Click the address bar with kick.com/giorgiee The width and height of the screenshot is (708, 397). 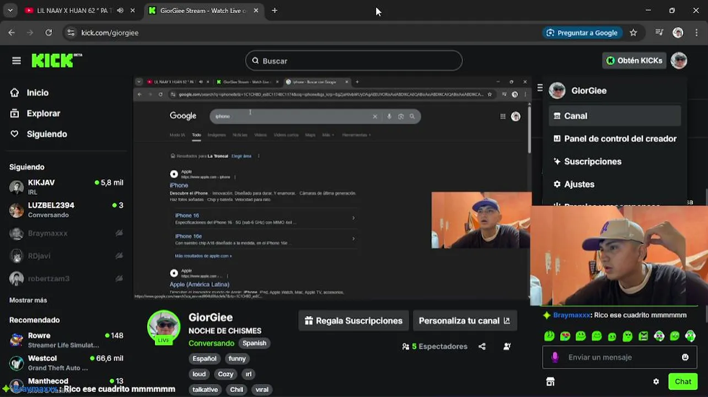[x=110, y=33]
